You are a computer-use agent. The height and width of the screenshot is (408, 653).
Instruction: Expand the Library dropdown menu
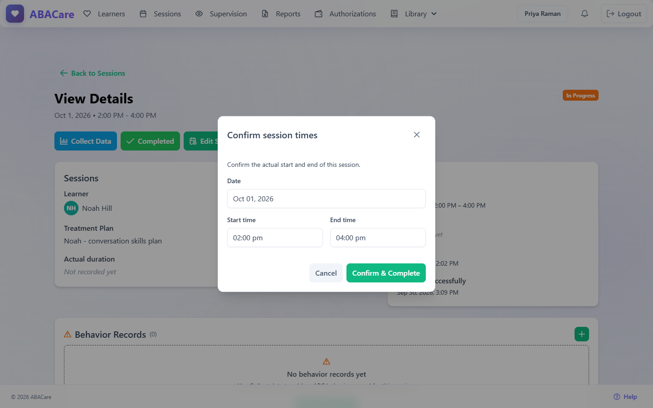(414, 14)
